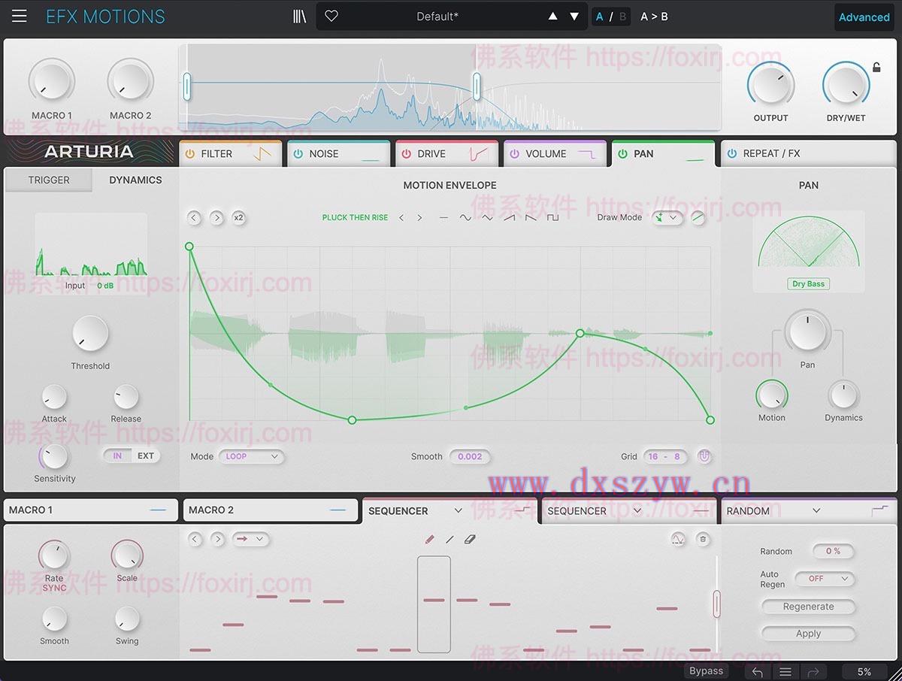Screen dimensions: 902x681
Task: Toggle the Noise module power
Action: coord(298,154)
